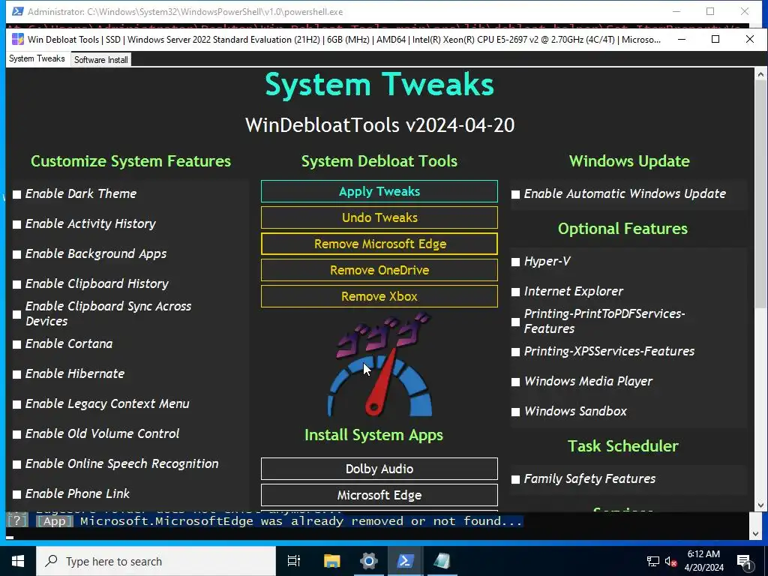
Task: Check Windows Media Player feature
Action: [515, 382]
